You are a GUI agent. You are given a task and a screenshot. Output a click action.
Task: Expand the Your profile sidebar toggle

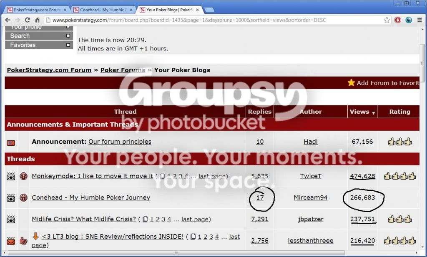tap(68, 27)
